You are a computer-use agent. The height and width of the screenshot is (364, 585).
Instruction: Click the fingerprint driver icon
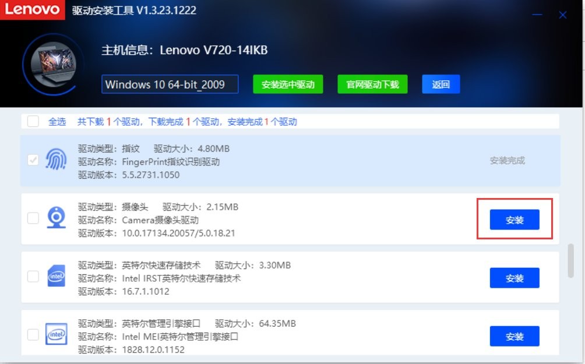coord(56,159)
